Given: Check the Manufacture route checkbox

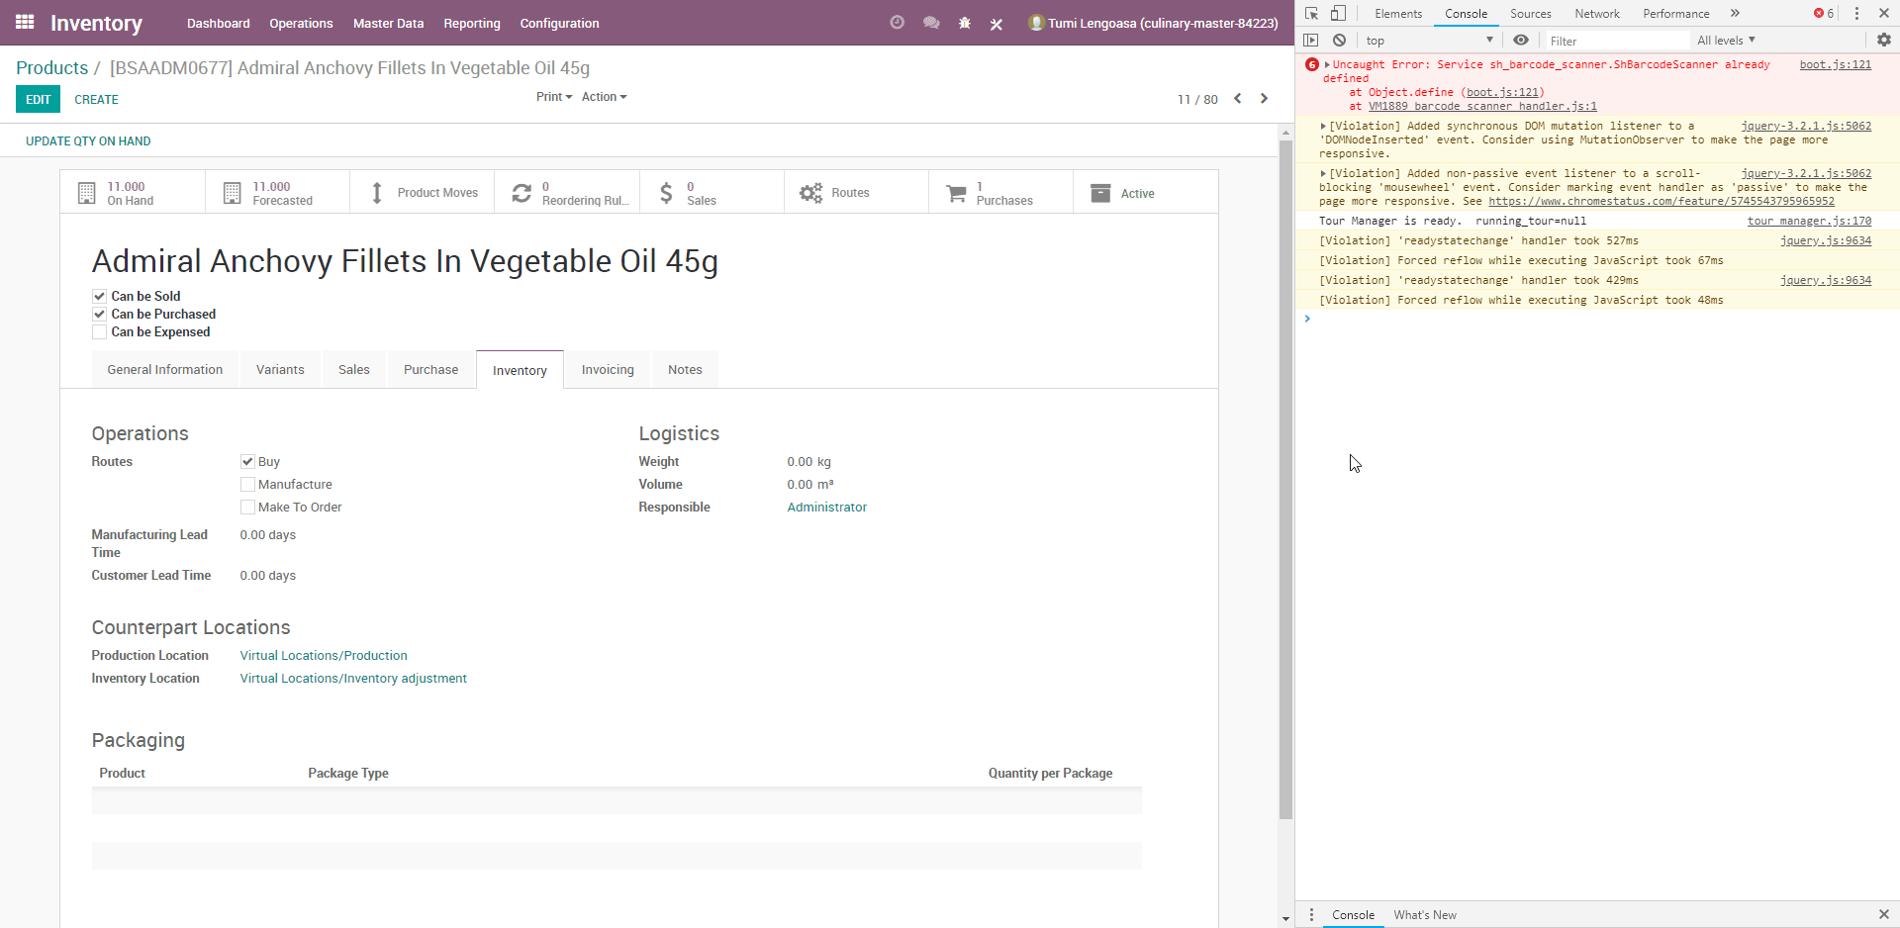Looking at the screenshot, I should [x=247, y=484].
